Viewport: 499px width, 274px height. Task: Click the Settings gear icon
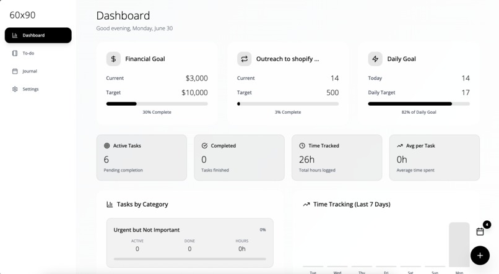[15, 89]
